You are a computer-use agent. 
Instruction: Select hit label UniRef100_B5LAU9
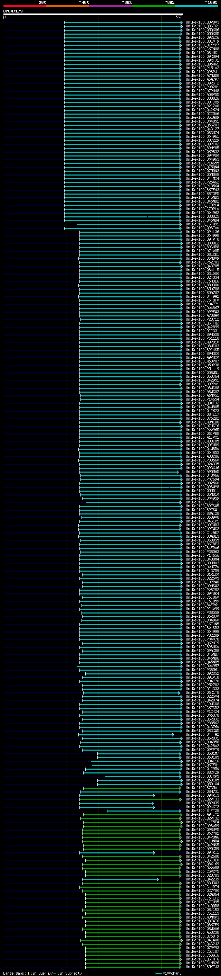pyautogui.click(x=202, y=117)
